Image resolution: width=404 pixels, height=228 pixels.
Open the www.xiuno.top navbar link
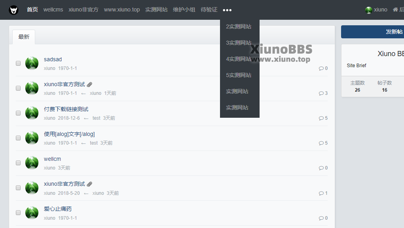pyautogui.click(x=122, y=10)
